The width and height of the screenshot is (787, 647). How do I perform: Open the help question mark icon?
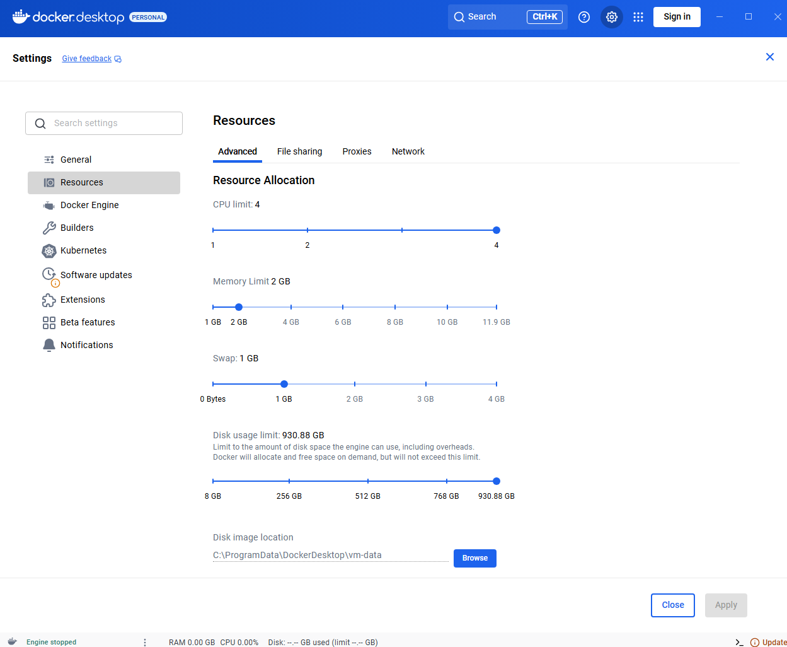[x=584, y=17]
